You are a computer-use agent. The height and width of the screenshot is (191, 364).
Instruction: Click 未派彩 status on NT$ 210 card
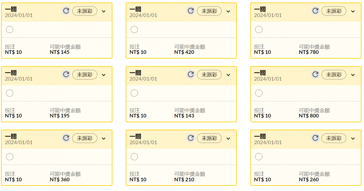[x=209, y=138]
